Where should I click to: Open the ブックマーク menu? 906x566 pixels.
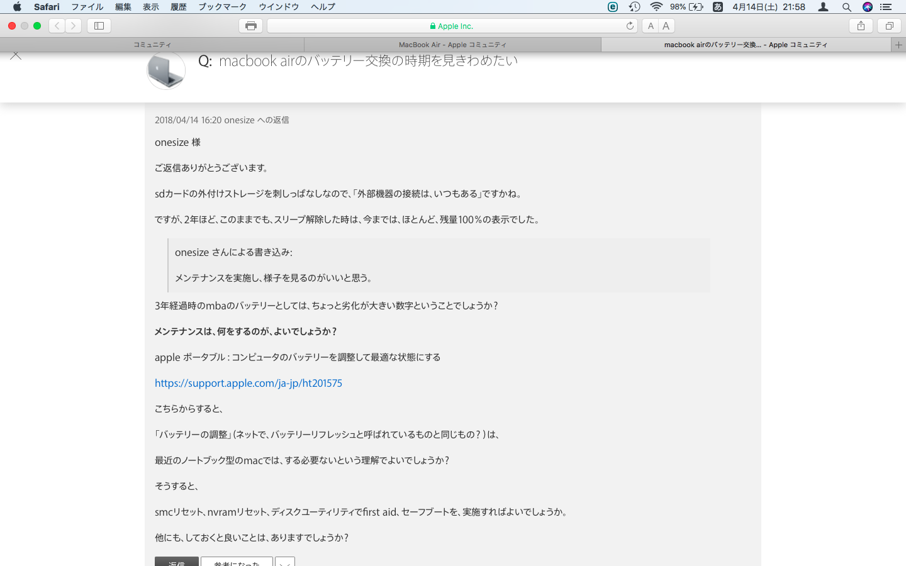(x=223, y=7)
